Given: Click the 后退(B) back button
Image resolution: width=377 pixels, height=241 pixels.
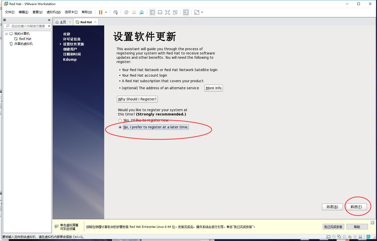Looking at the screenshot, I should pos(332,207).
